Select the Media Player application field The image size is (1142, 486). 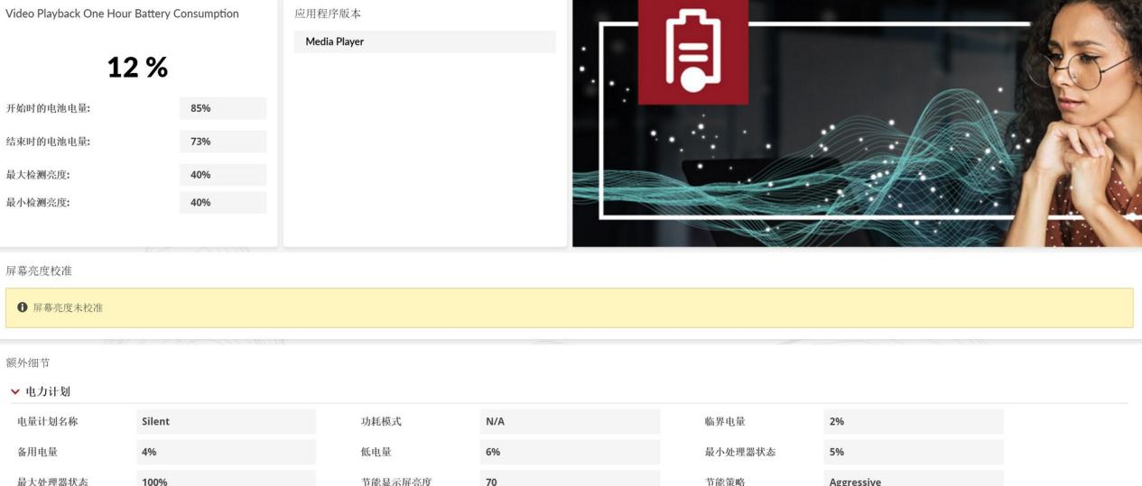click(424, 41)
